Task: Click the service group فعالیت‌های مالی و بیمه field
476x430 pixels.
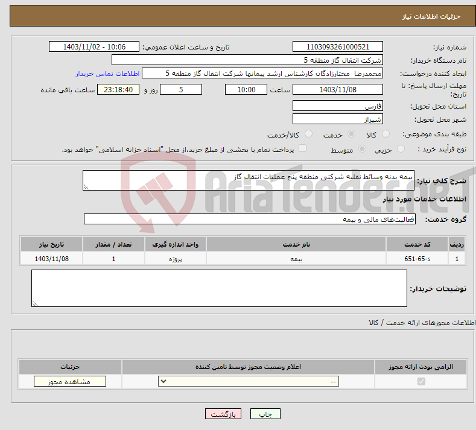Action: click(x=250, y=219)
